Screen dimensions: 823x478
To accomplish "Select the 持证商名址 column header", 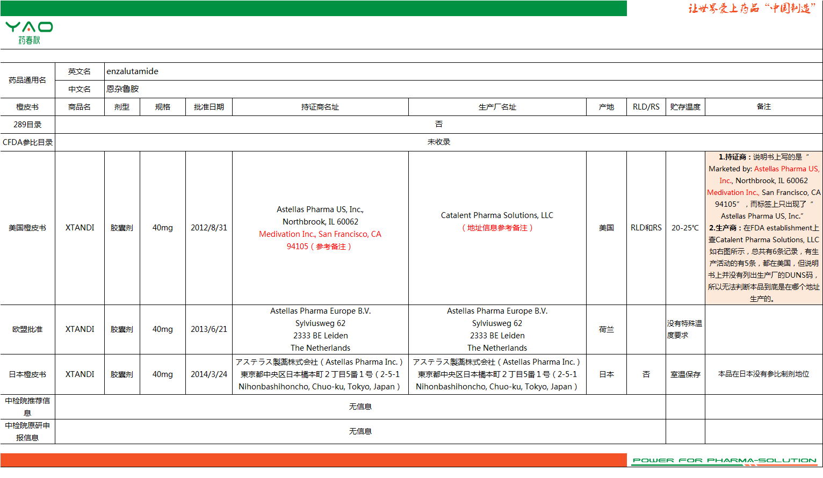I will tap(320, 107).
